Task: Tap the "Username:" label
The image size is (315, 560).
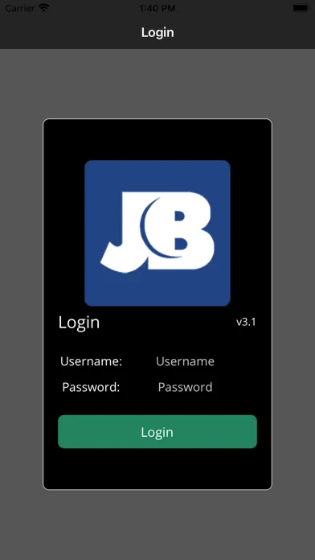Action: (x=92, y=361)
